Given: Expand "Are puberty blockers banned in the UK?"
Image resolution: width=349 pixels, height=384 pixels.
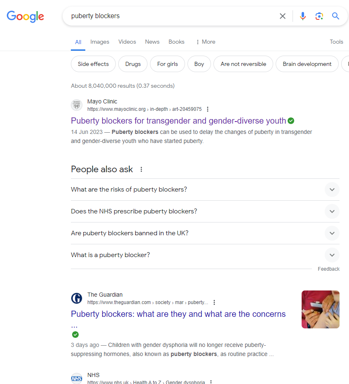Looking at the screenshot, I should pyautogui.click(x=332, y=233).
